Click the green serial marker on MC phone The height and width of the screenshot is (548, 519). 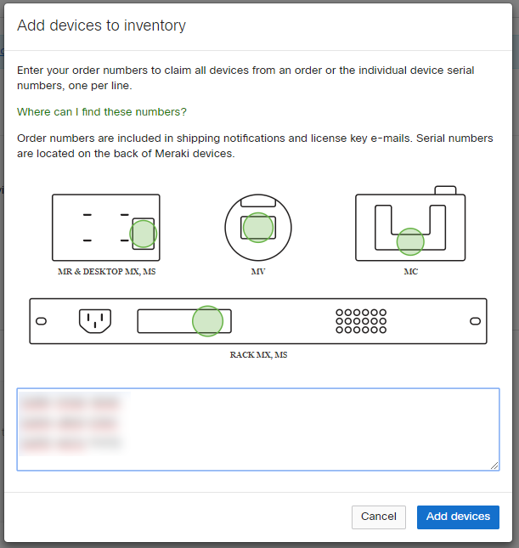[x=410, y=241]
